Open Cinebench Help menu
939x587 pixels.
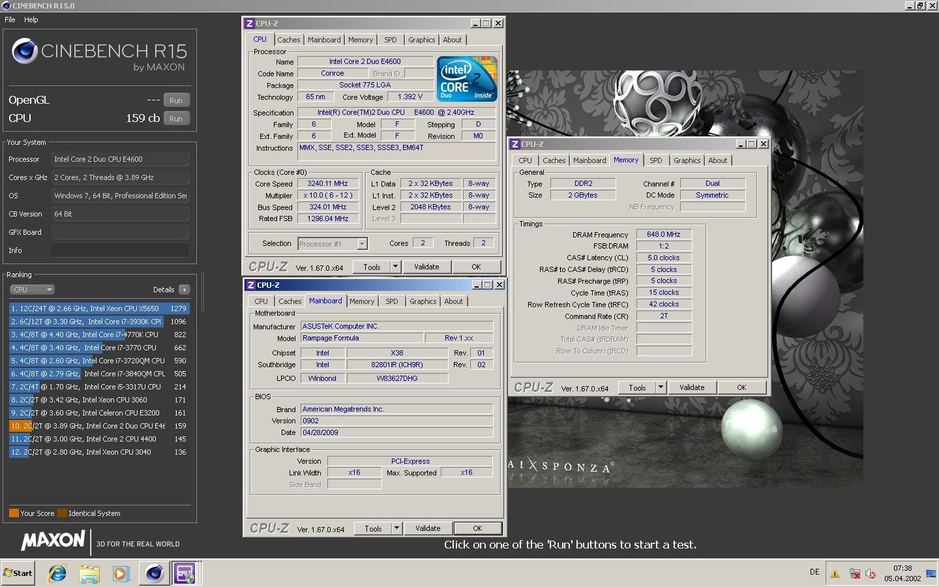coord(31,20)
